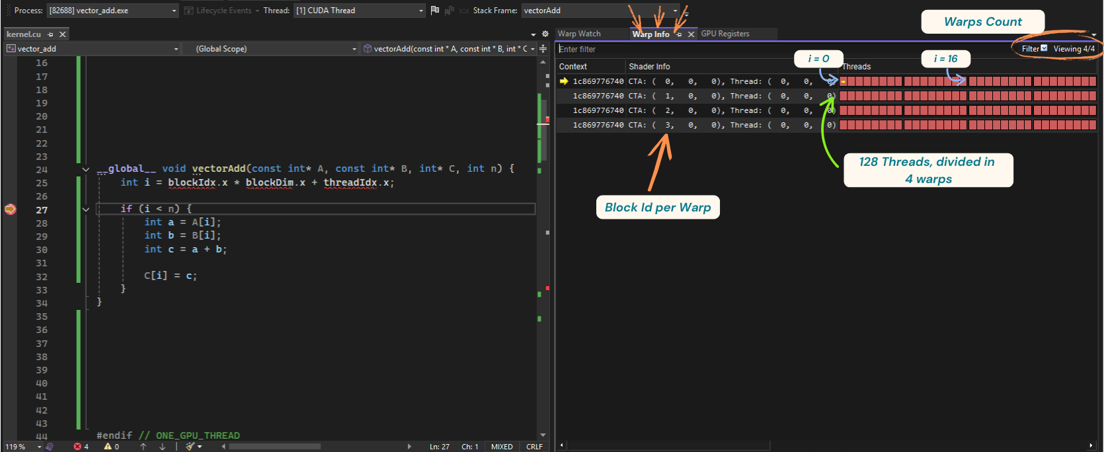Click the flag threads icon

pyautogui.click(x=435, y=10)
